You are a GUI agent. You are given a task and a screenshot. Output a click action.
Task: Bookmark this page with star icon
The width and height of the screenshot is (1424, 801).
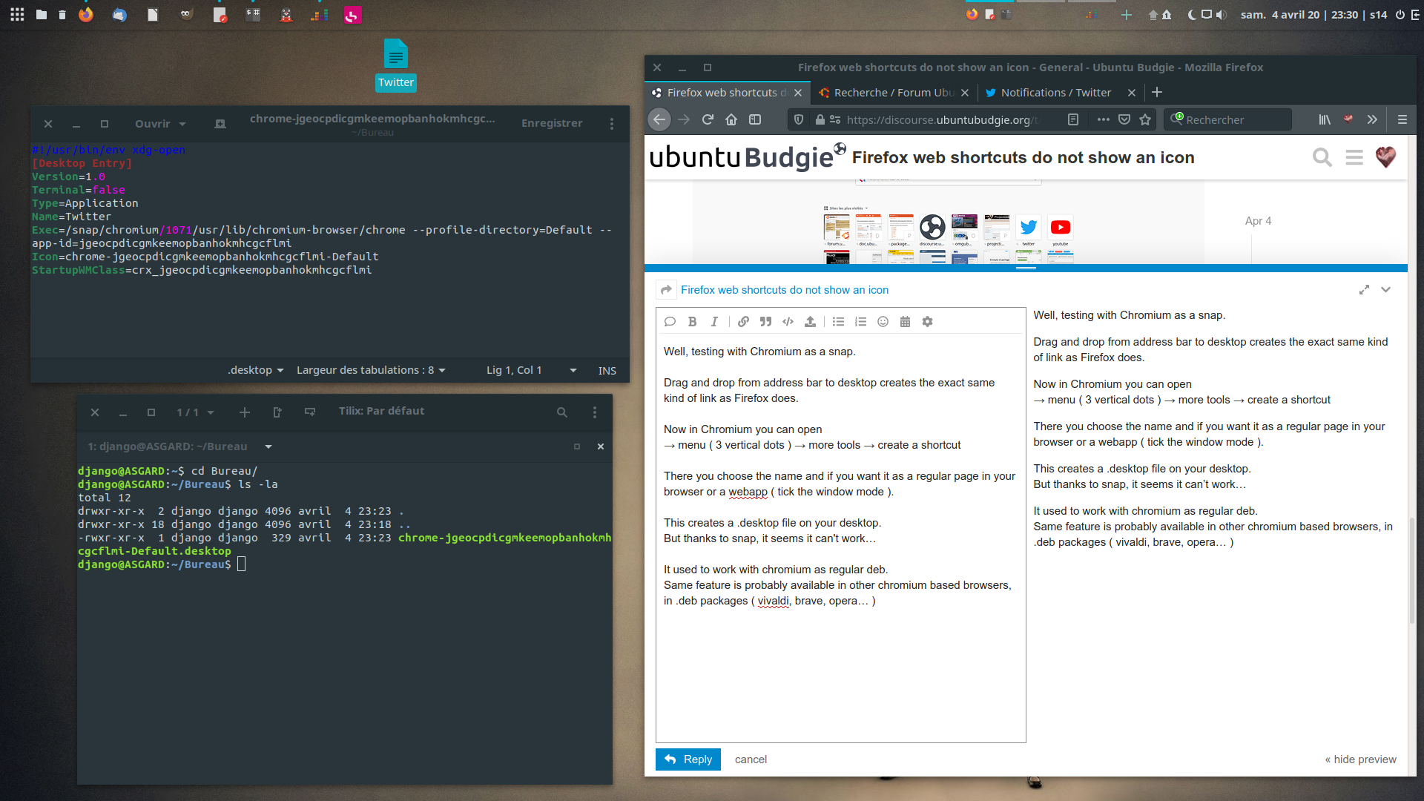coord(1145,119)
